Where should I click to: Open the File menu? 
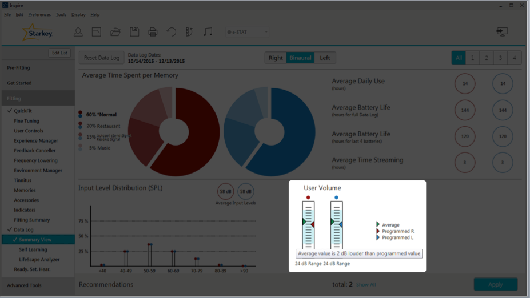coord(7,14)
